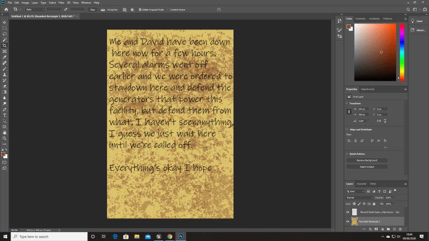This screenshot has height=241, width=429.
Task: Select the Move tool
Action: pyautogui.click(x=4, y=22)
